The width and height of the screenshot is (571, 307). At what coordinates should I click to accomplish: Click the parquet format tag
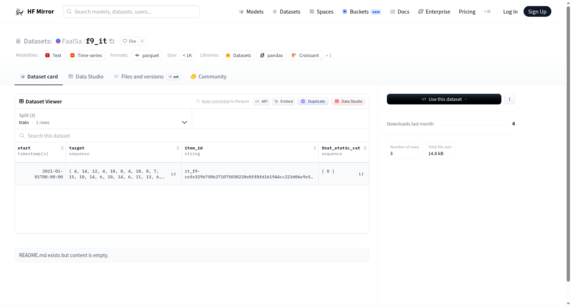(147, 55)
